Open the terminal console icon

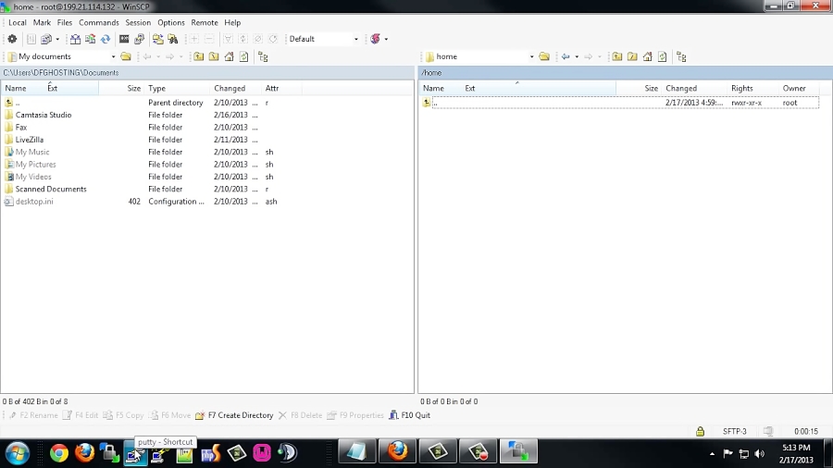[x=124, y=39]
